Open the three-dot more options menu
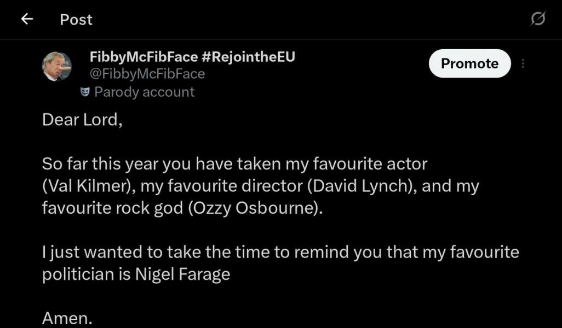This screenshot has width=562, height=328. click(523, 64)
